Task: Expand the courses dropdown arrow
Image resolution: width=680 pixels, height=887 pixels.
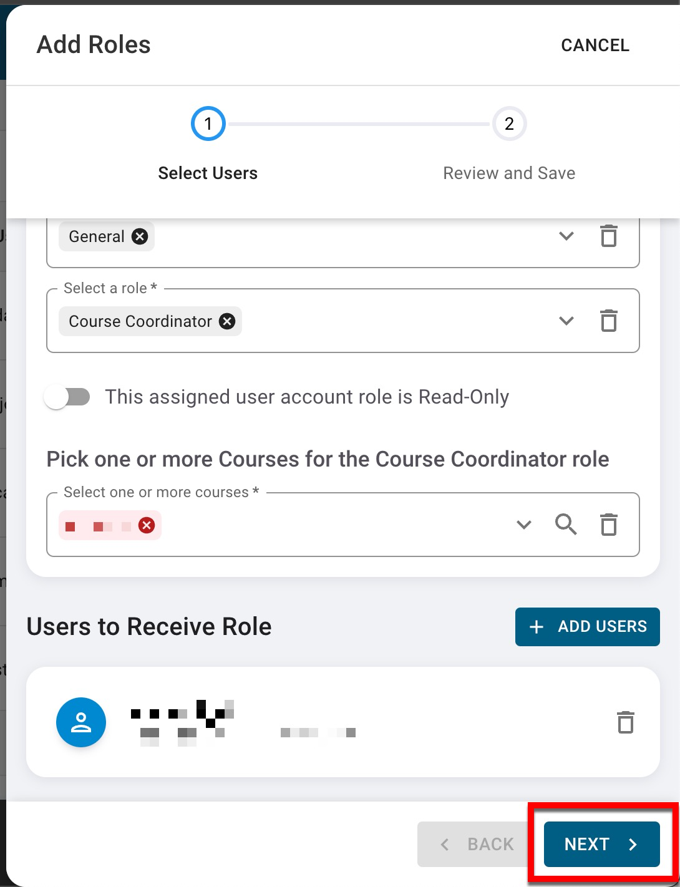Action: coord(524,525)
